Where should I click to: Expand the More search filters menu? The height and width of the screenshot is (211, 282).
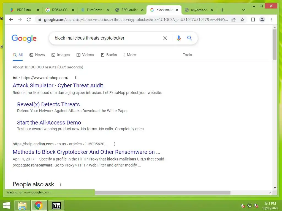[130, 55]
